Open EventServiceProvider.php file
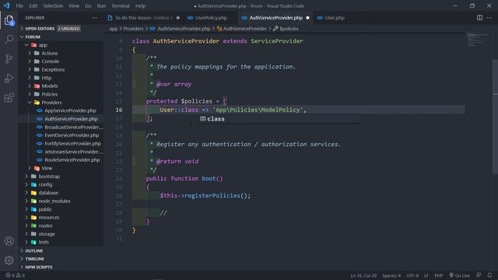Viewport: 498px width, 280px height. (x=72, y=135)
